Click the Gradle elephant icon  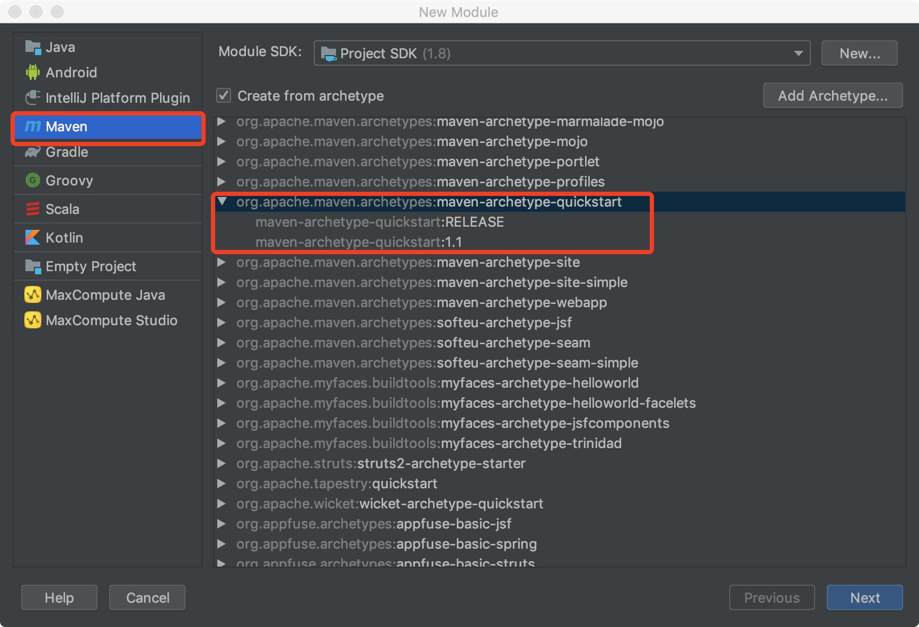(33, 152)
